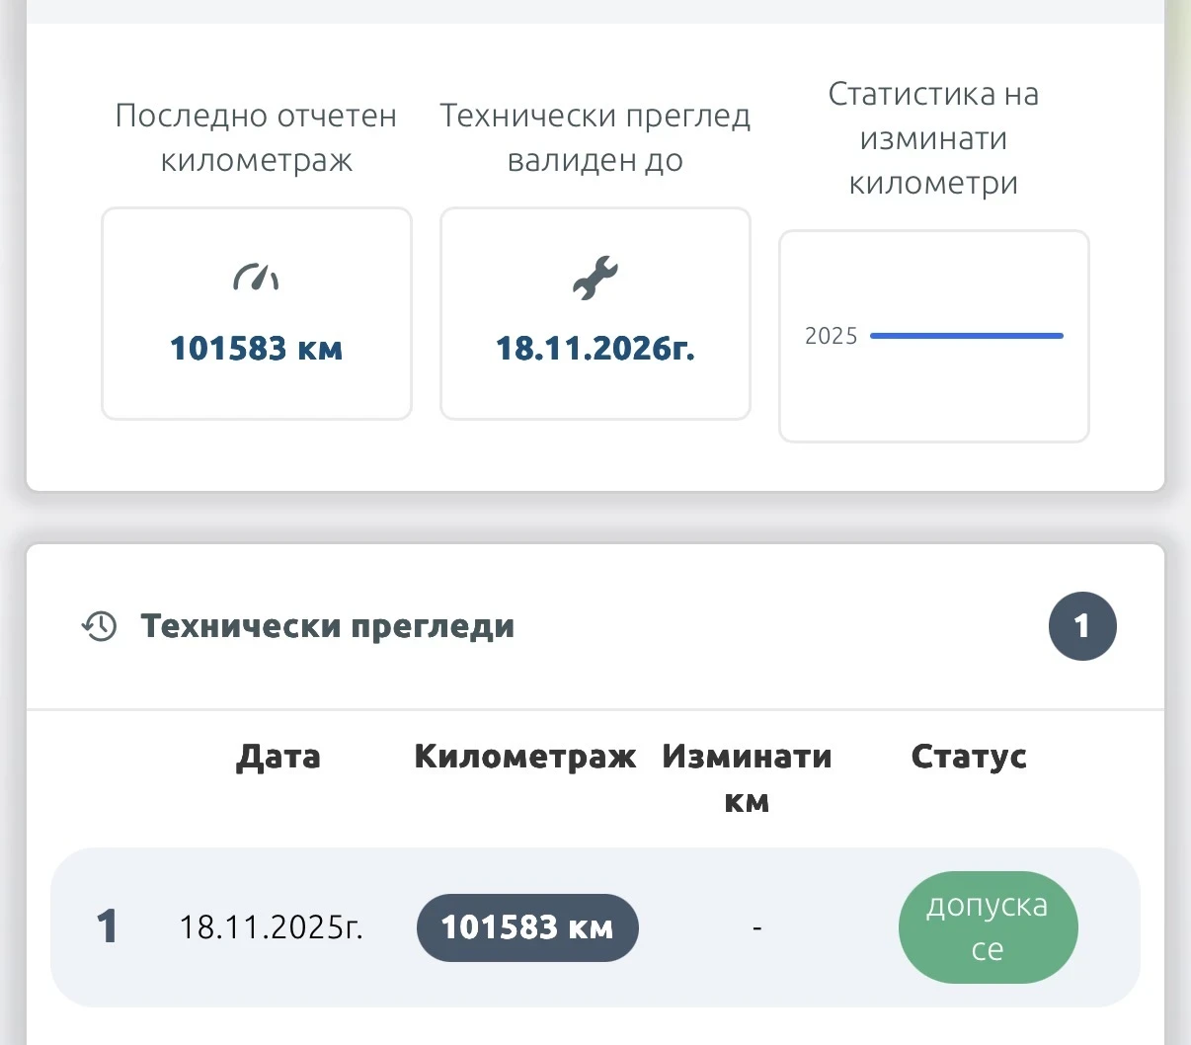
Task: Click the Изминати км column header
Action: coord(747,778)
